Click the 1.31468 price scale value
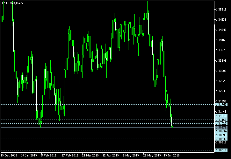This screenshot has height=159, width=231. 221,112
